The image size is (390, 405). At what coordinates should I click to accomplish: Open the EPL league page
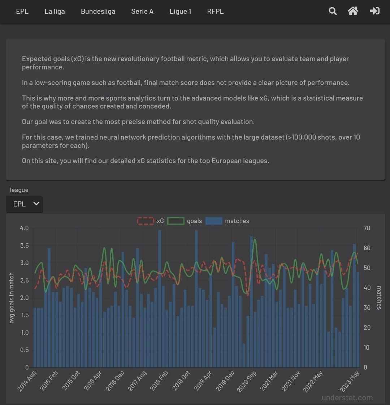click(x=22, y=12)
